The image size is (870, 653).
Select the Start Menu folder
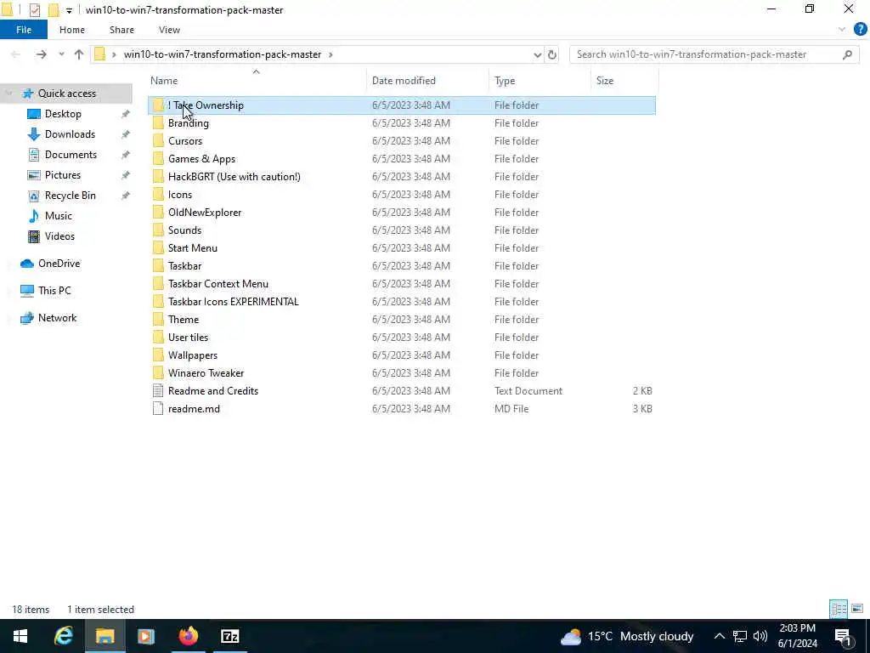click(193, 247)
